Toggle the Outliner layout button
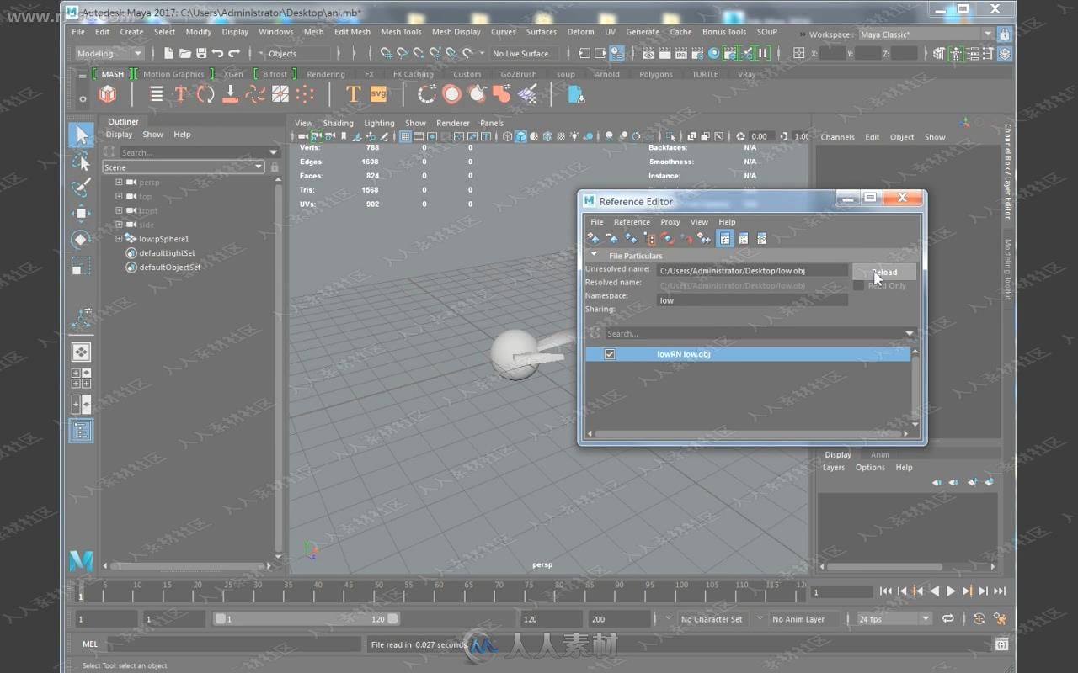This screenshot has height=673, width=1078. point(81,430)
